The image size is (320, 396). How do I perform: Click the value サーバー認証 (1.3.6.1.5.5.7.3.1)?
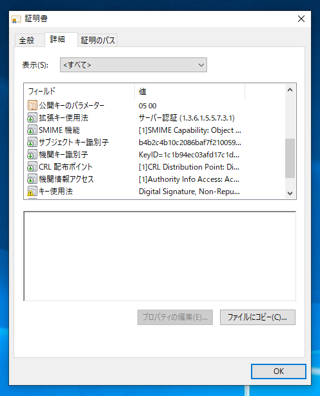tap(186, 118)
